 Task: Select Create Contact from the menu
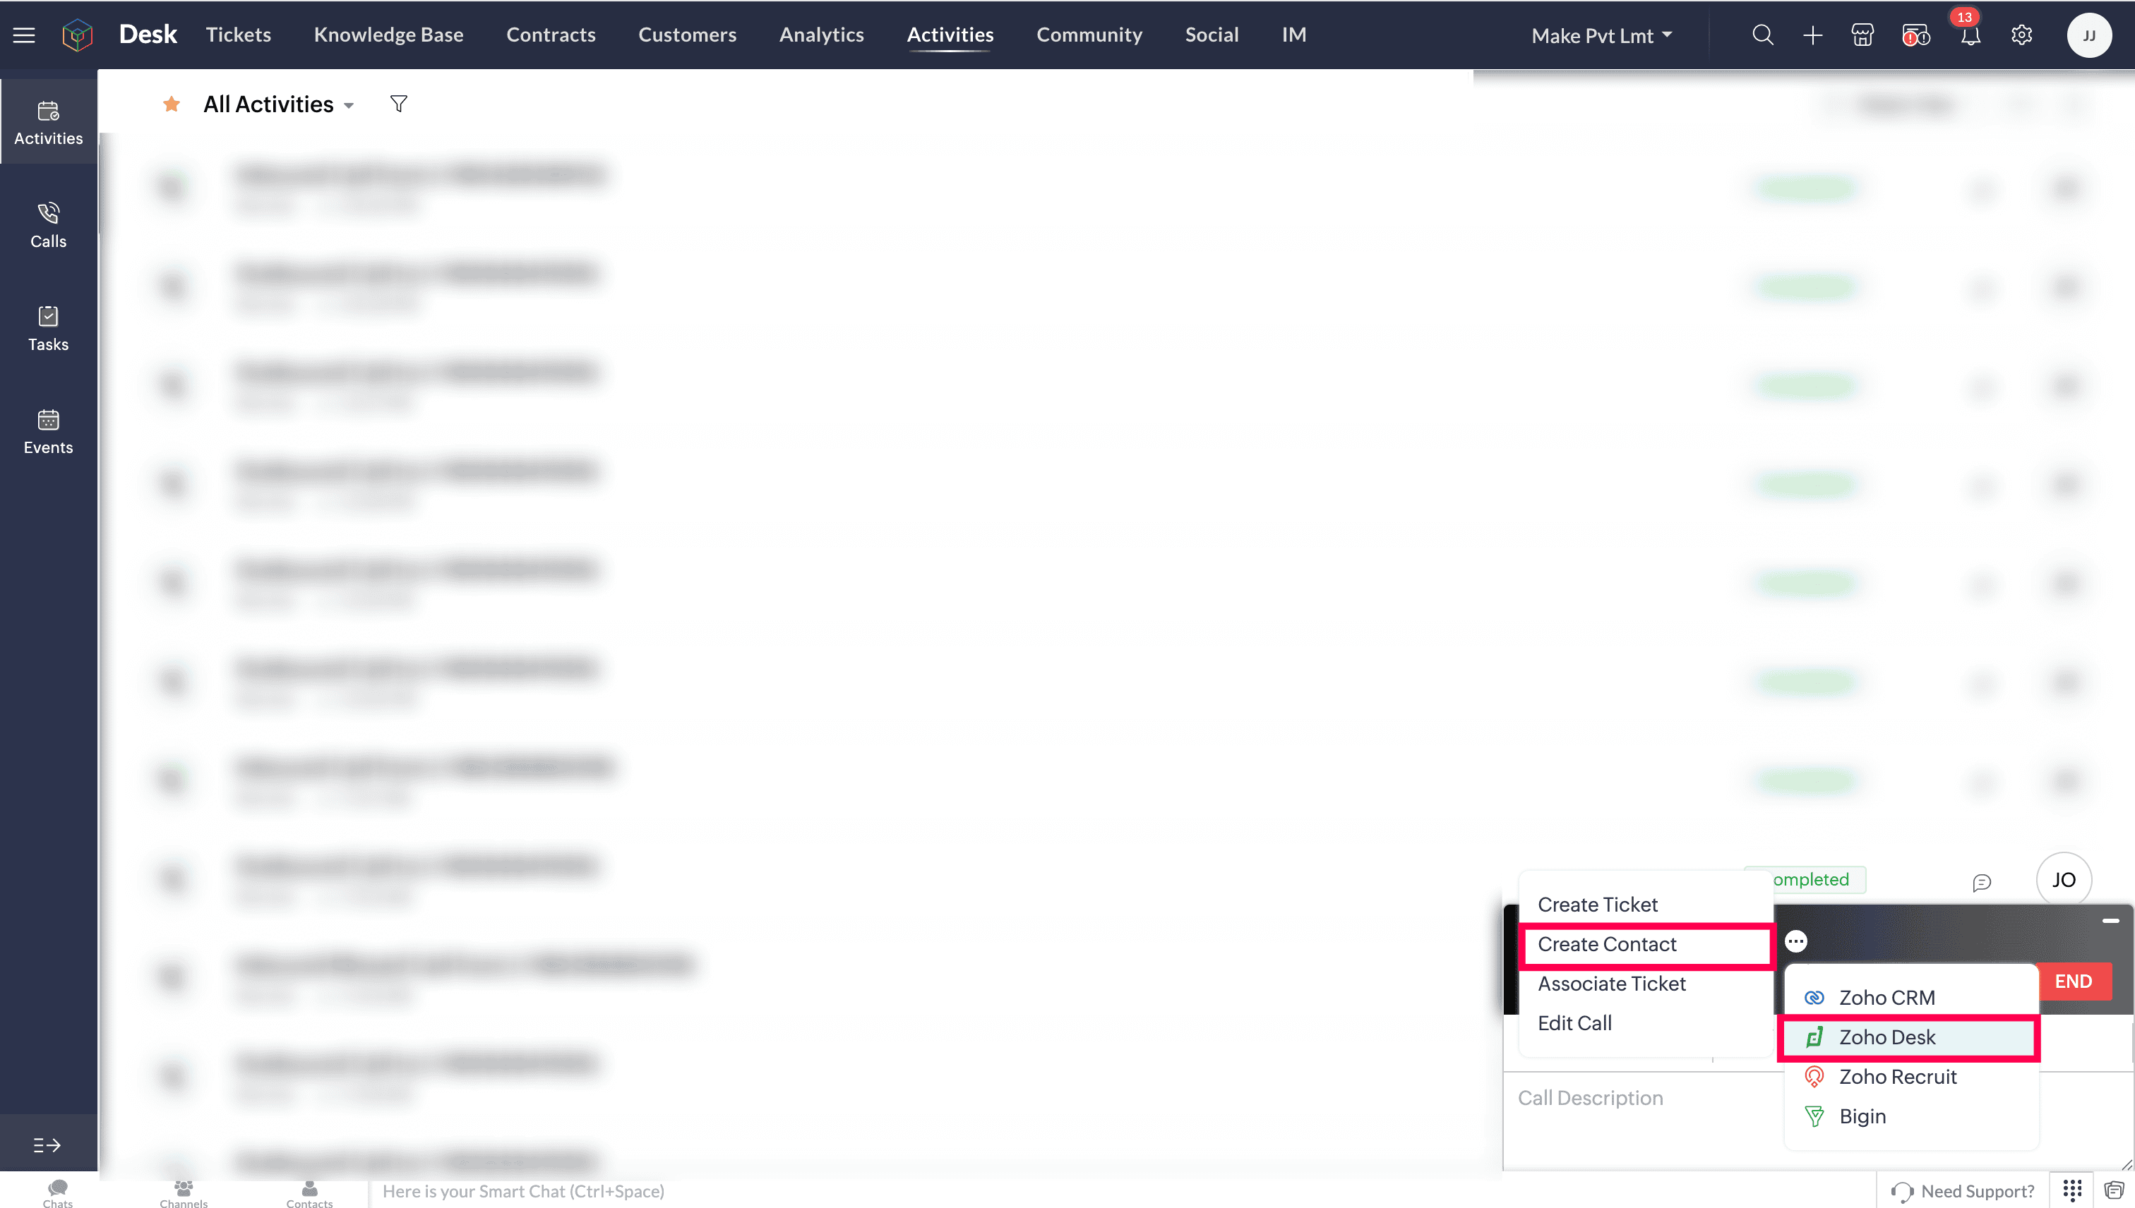1607,944
